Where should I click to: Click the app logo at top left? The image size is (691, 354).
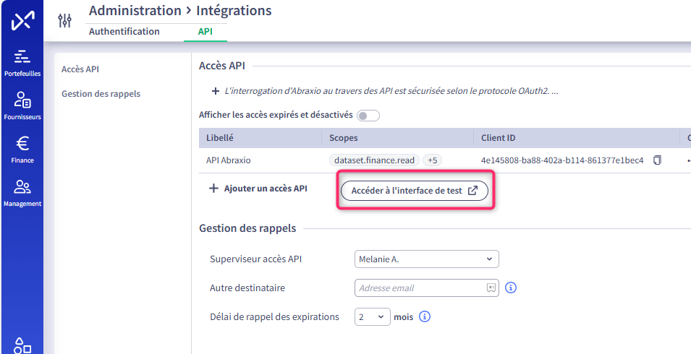pyautogui.click(x=22, y=21)
